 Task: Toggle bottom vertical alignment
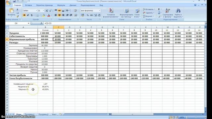(63, 11)
